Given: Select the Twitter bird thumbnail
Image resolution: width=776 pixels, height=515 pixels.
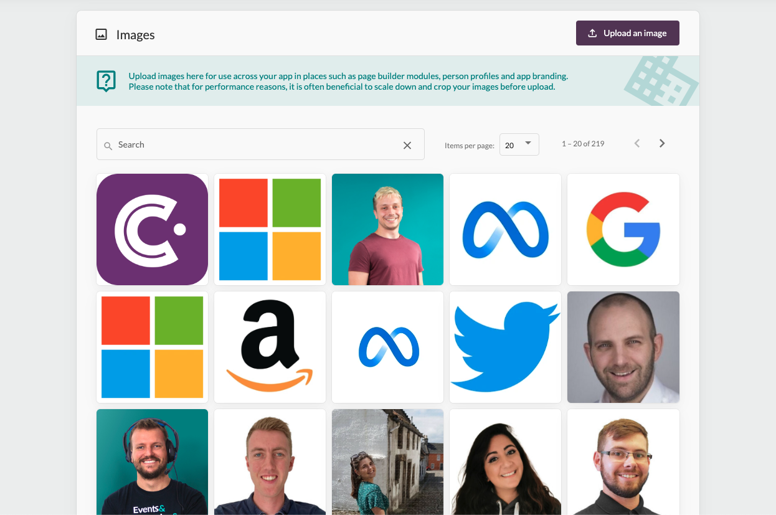Looking at the screenshot, I should click(505, 347).
